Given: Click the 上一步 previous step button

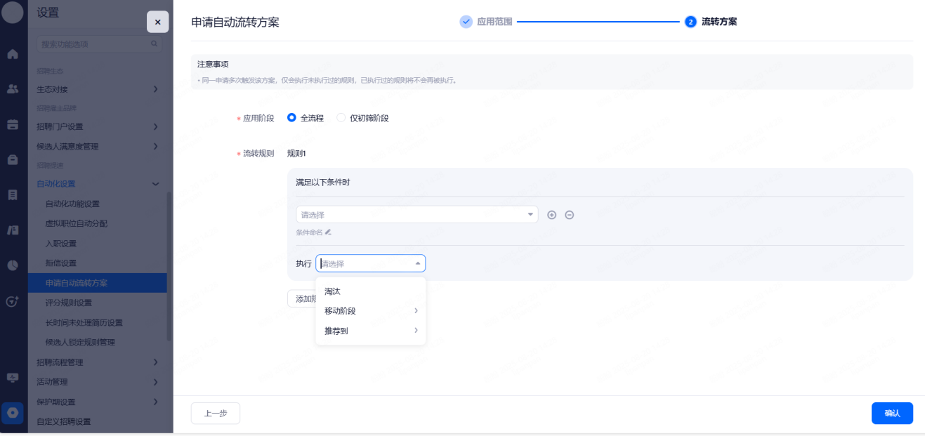Looking at the screenshot, I should click(216, 414).
